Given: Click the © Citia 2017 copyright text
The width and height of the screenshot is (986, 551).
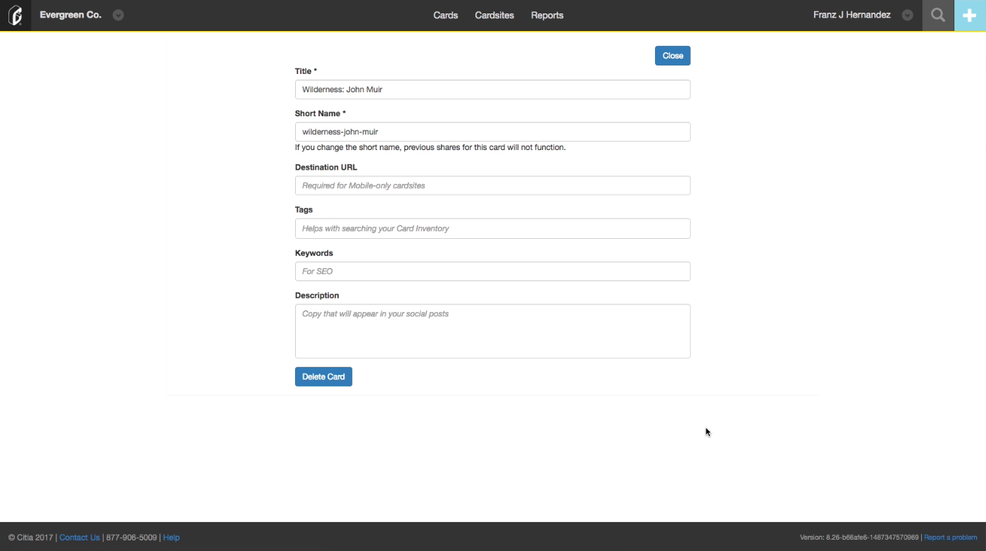Looking at the screenshot, I should (30, 537).
